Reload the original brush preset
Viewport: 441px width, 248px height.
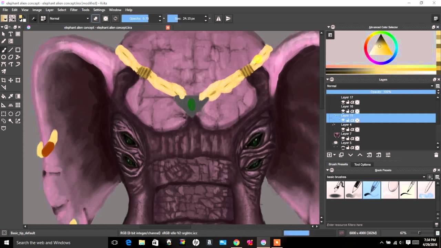(x=115, y=19)
